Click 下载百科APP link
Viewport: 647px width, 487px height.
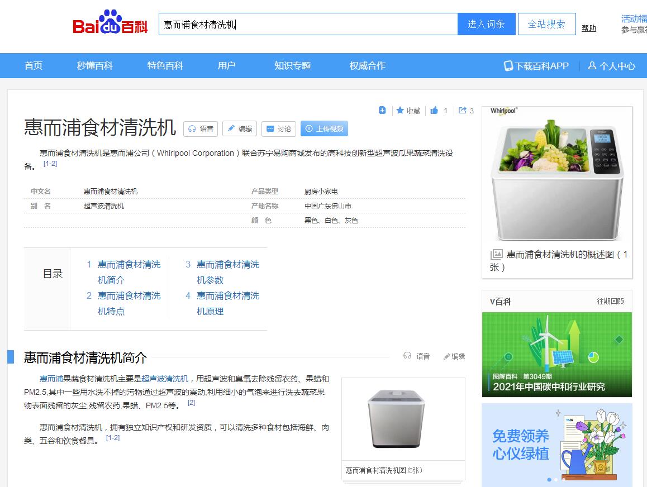click(536, 66)
